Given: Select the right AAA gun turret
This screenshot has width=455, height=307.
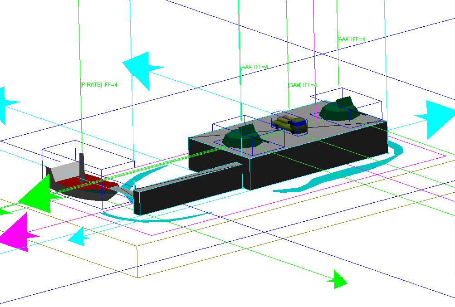Looking at the screenshot, I should pos(342,109).
